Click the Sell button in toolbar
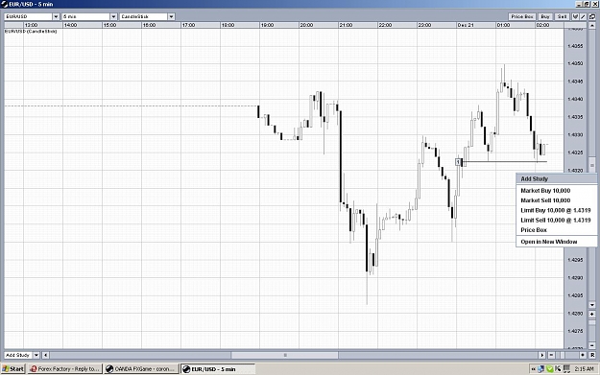The height and width of the screenshot is (375, 600). coord(562,16)
